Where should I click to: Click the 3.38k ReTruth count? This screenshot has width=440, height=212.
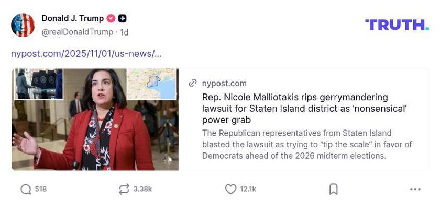coord(142,189)
